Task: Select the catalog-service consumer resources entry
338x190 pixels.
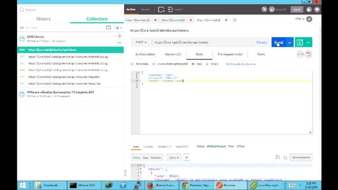Action: click(70, 83)
